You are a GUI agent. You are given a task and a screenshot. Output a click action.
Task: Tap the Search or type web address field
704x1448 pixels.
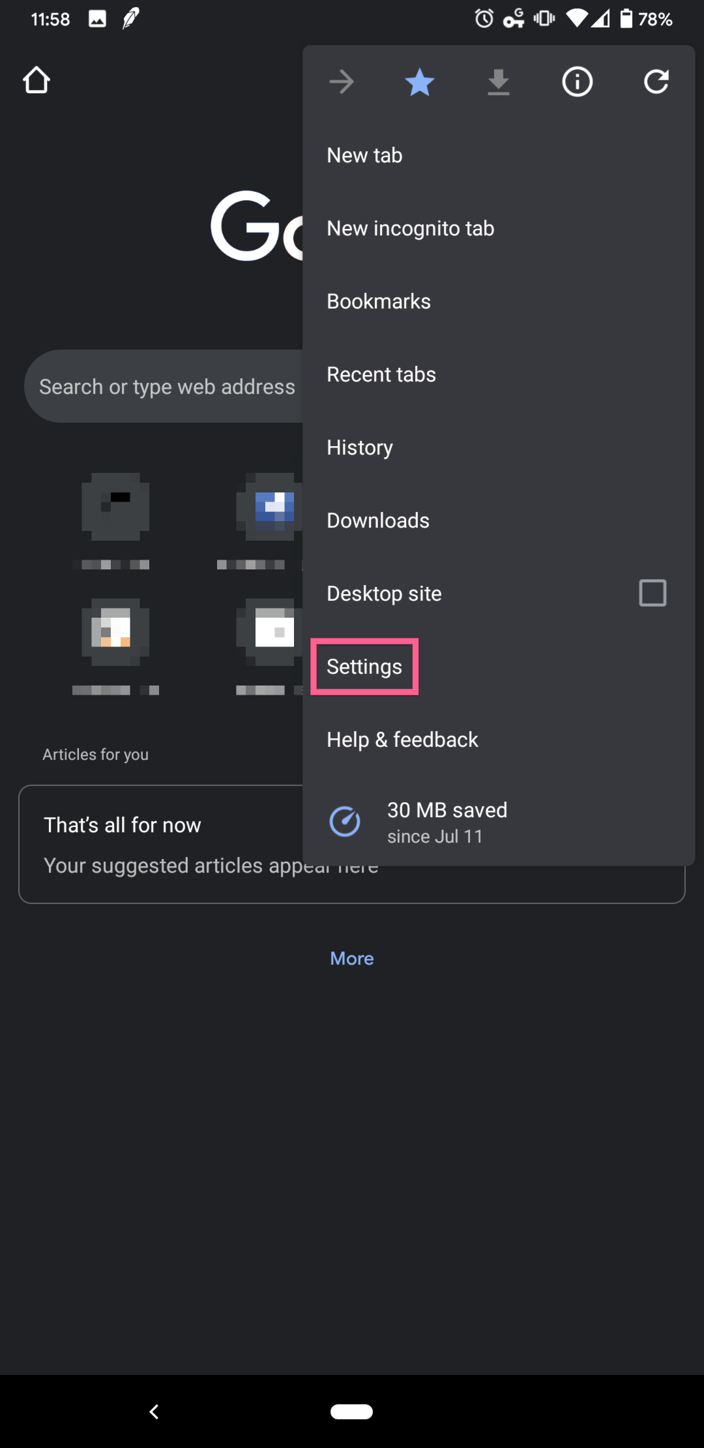163,386
